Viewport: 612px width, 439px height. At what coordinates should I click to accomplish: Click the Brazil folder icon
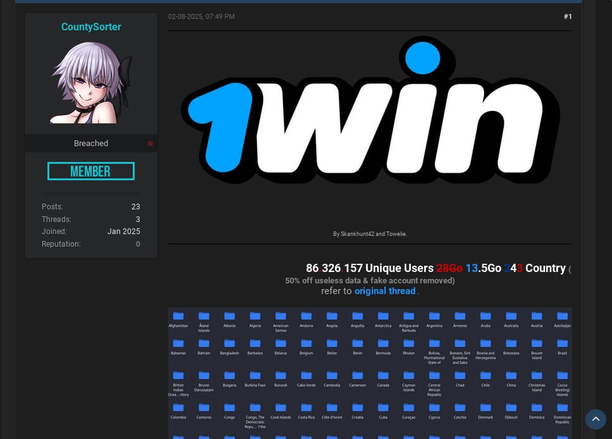click(x=563, y=343)
